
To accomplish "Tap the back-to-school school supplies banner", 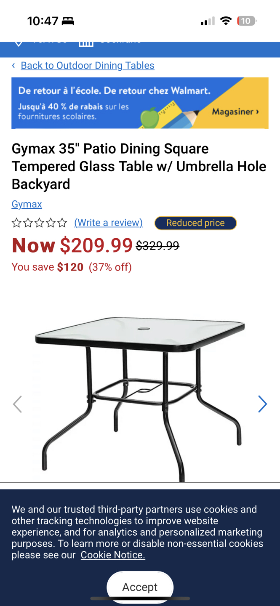I will (140, 103).
